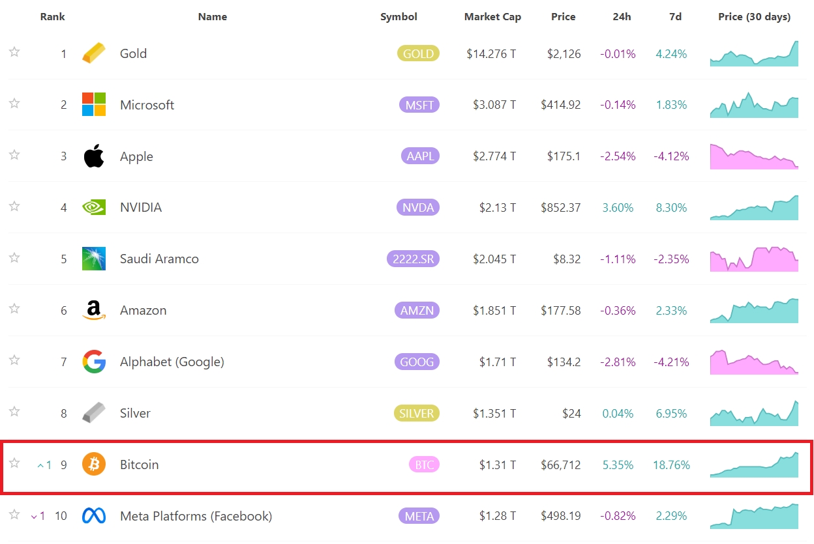Viewport: 814px width, 544px height.
Task: Click the BTC symbol badge
Action: [x=424, y=465]
